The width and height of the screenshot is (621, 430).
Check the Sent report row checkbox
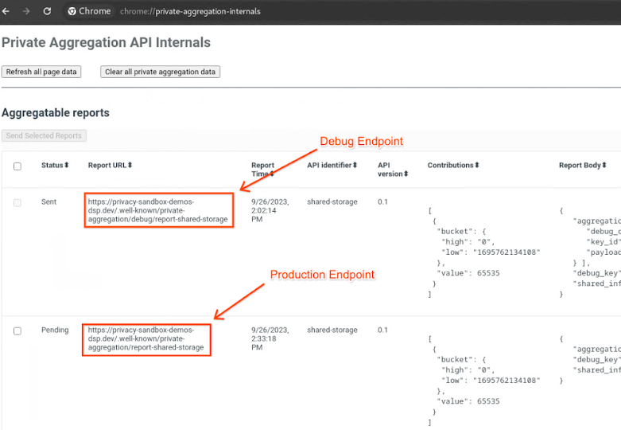click(x=17, y=203)
